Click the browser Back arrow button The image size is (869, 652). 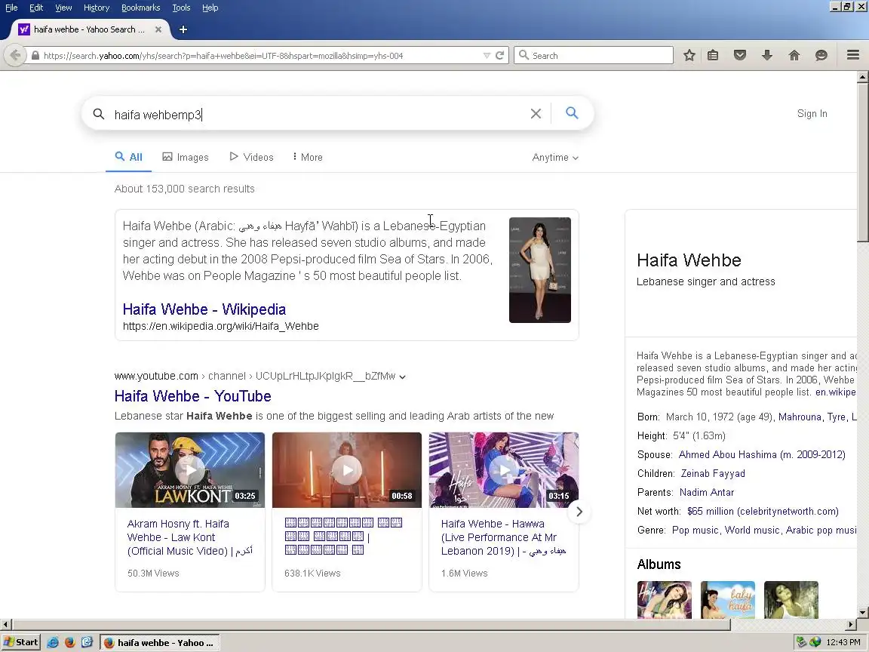click(x=16, y=55)
